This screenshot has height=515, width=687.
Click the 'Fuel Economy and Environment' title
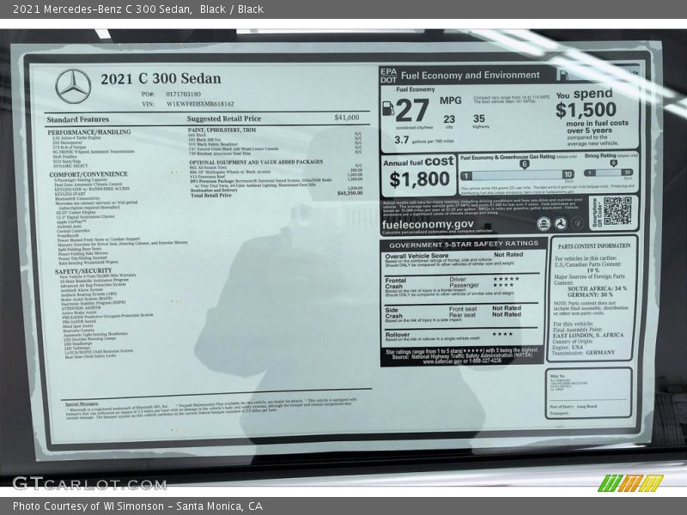[x=470, y=76]
